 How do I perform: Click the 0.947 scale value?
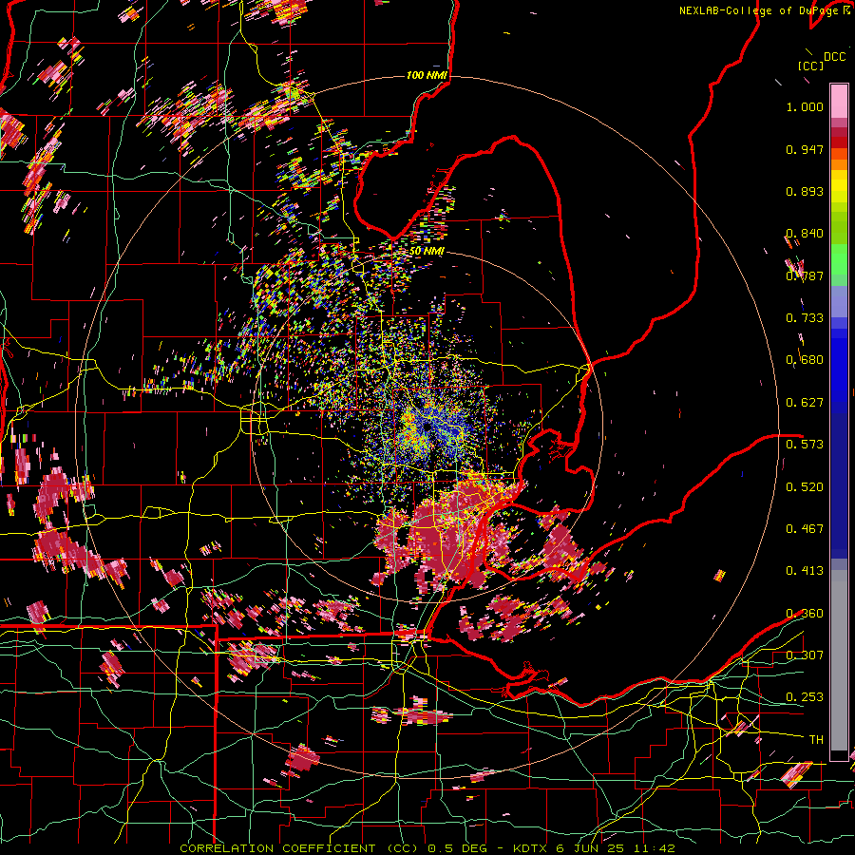pos(805,149)
